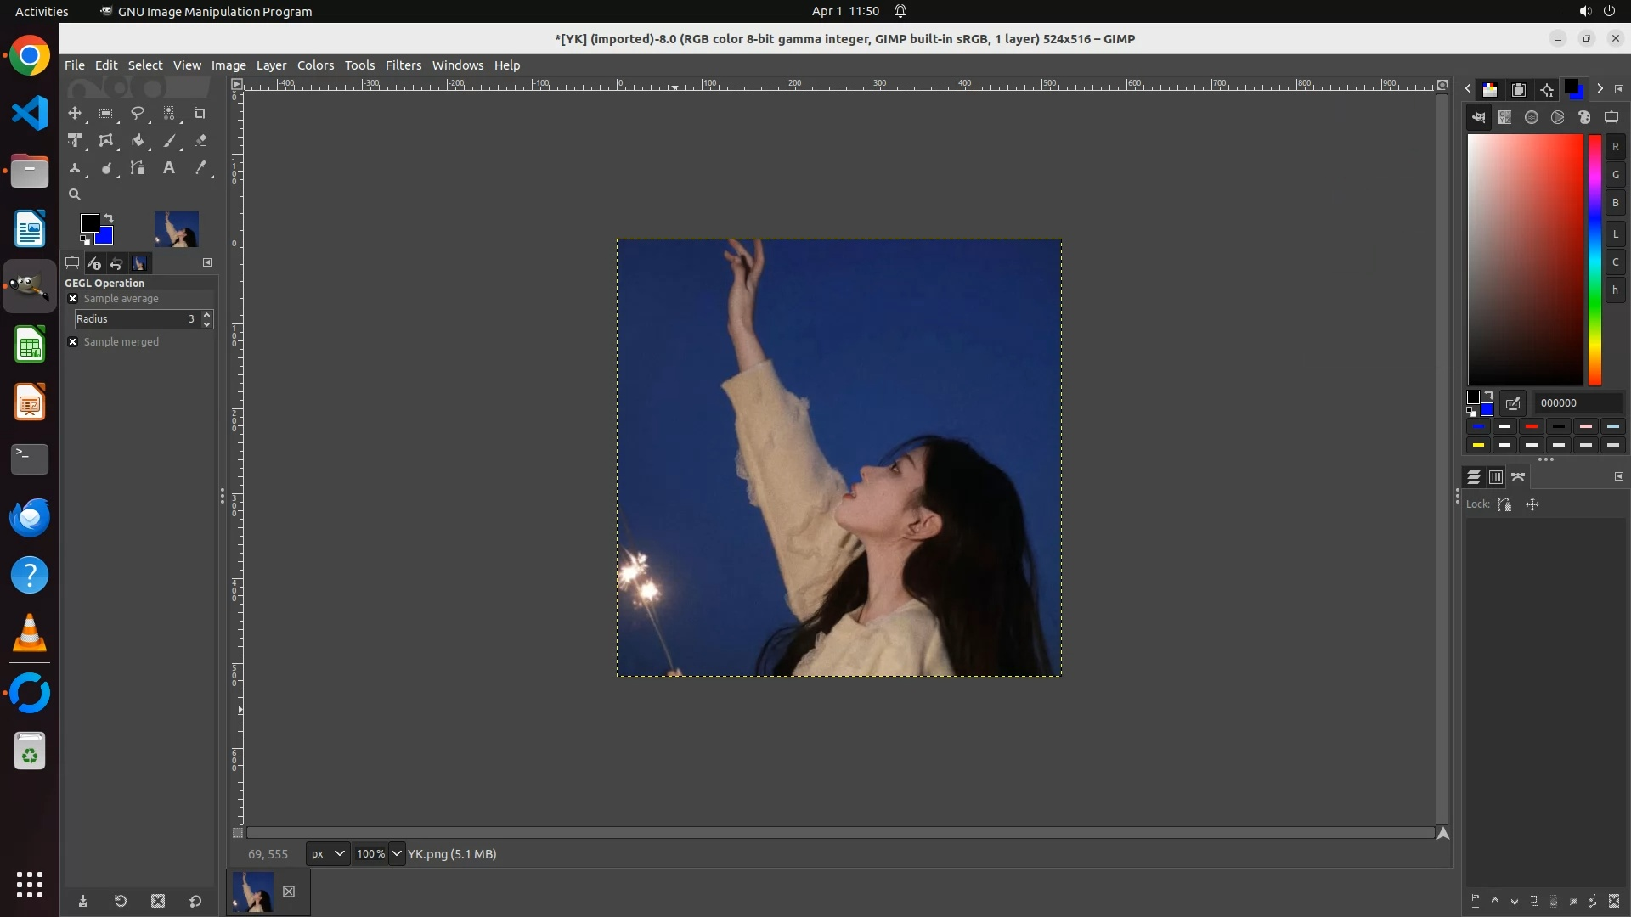The height and width of the screenshot is (917, 1631).
Task: Click the hex color field showing 000000
Action: 1577,403
